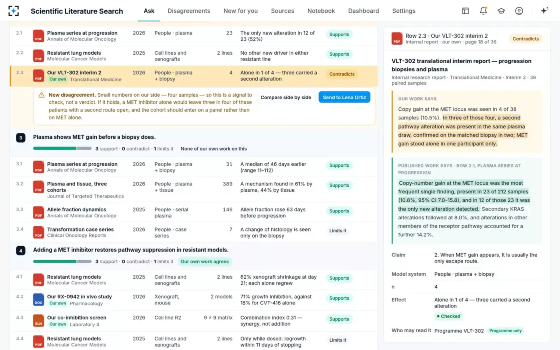The height and width of the screenshot is (350, 560).
Task: Click the ELN icon for Our co-inhibition screen
Action: click(x=39, y=321)
